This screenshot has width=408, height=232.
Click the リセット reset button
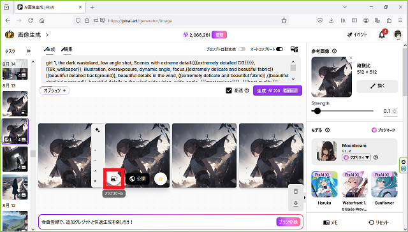click(x=379, y=222)
